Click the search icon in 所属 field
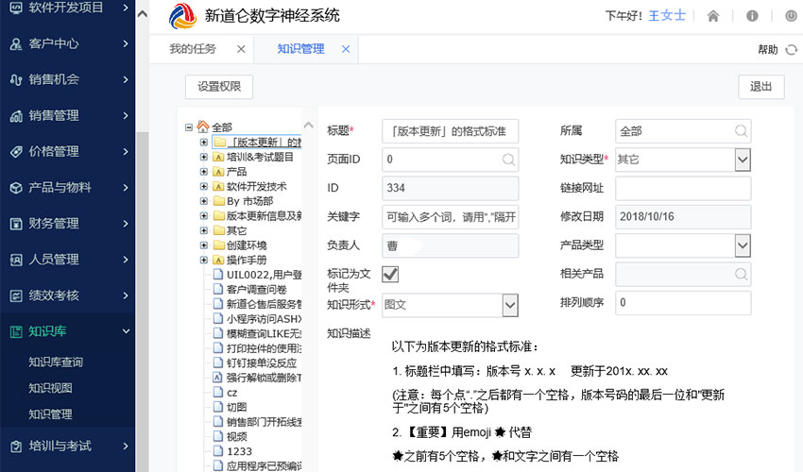803x472 pixels. pyautogui.click(x=741, y=130)
